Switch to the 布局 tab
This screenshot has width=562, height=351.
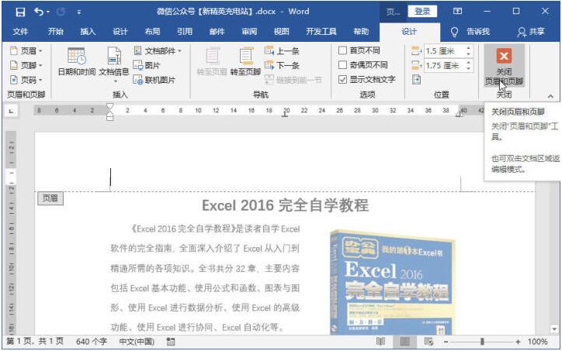tap(152, 32)
